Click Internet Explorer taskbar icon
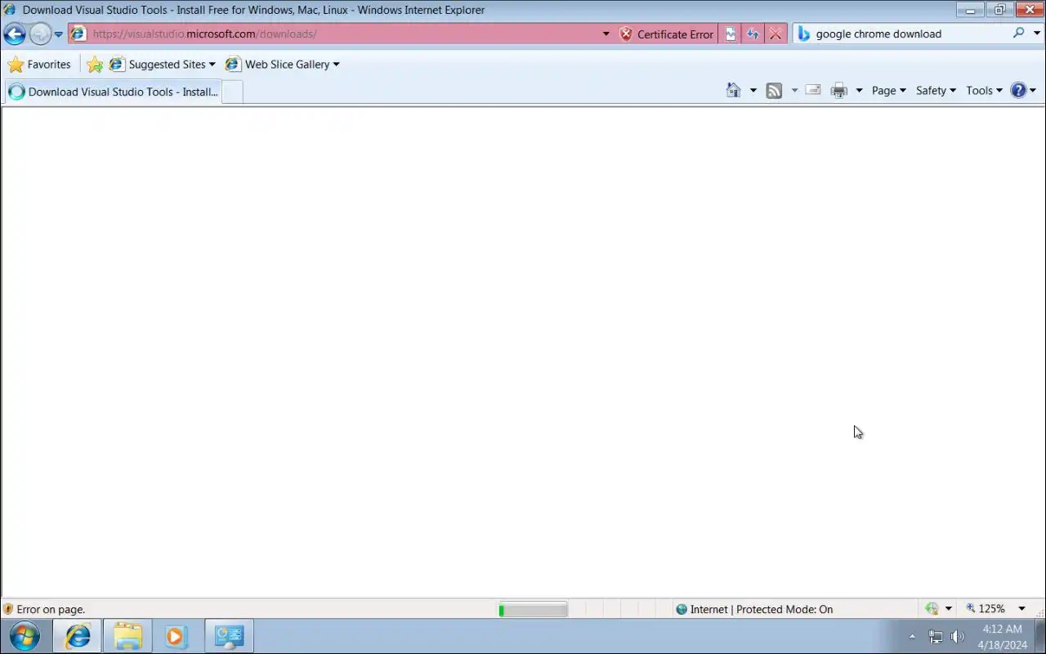Viewport: 1046px width, 654px height. coord(78,636)
